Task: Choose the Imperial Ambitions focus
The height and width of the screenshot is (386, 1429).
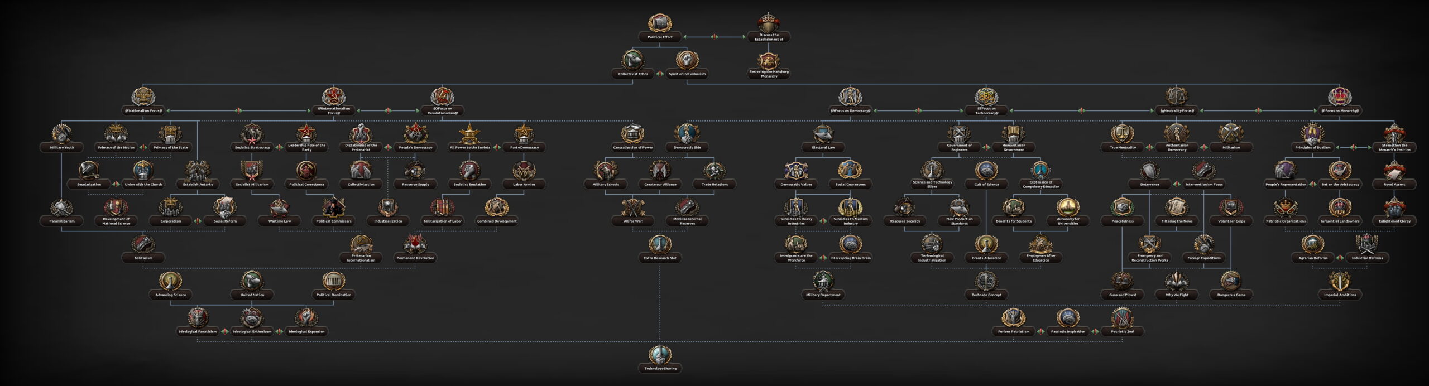Action: (x=1340, y=286)
